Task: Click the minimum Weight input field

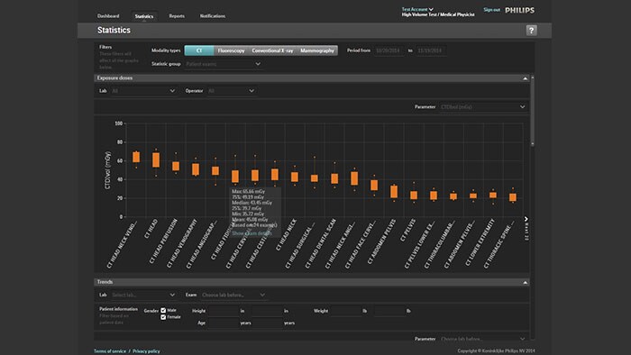Action: [345, 311]
